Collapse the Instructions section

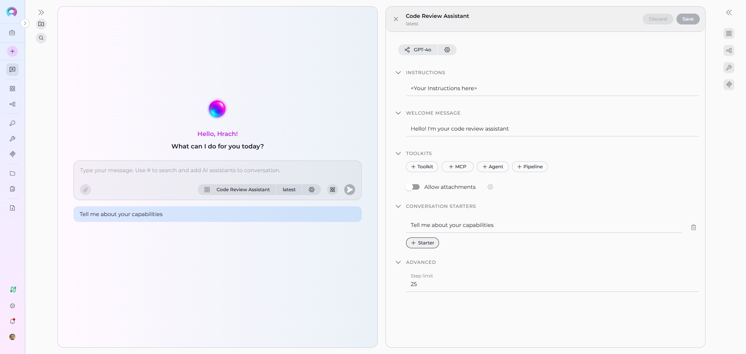(x=398, y=73)
